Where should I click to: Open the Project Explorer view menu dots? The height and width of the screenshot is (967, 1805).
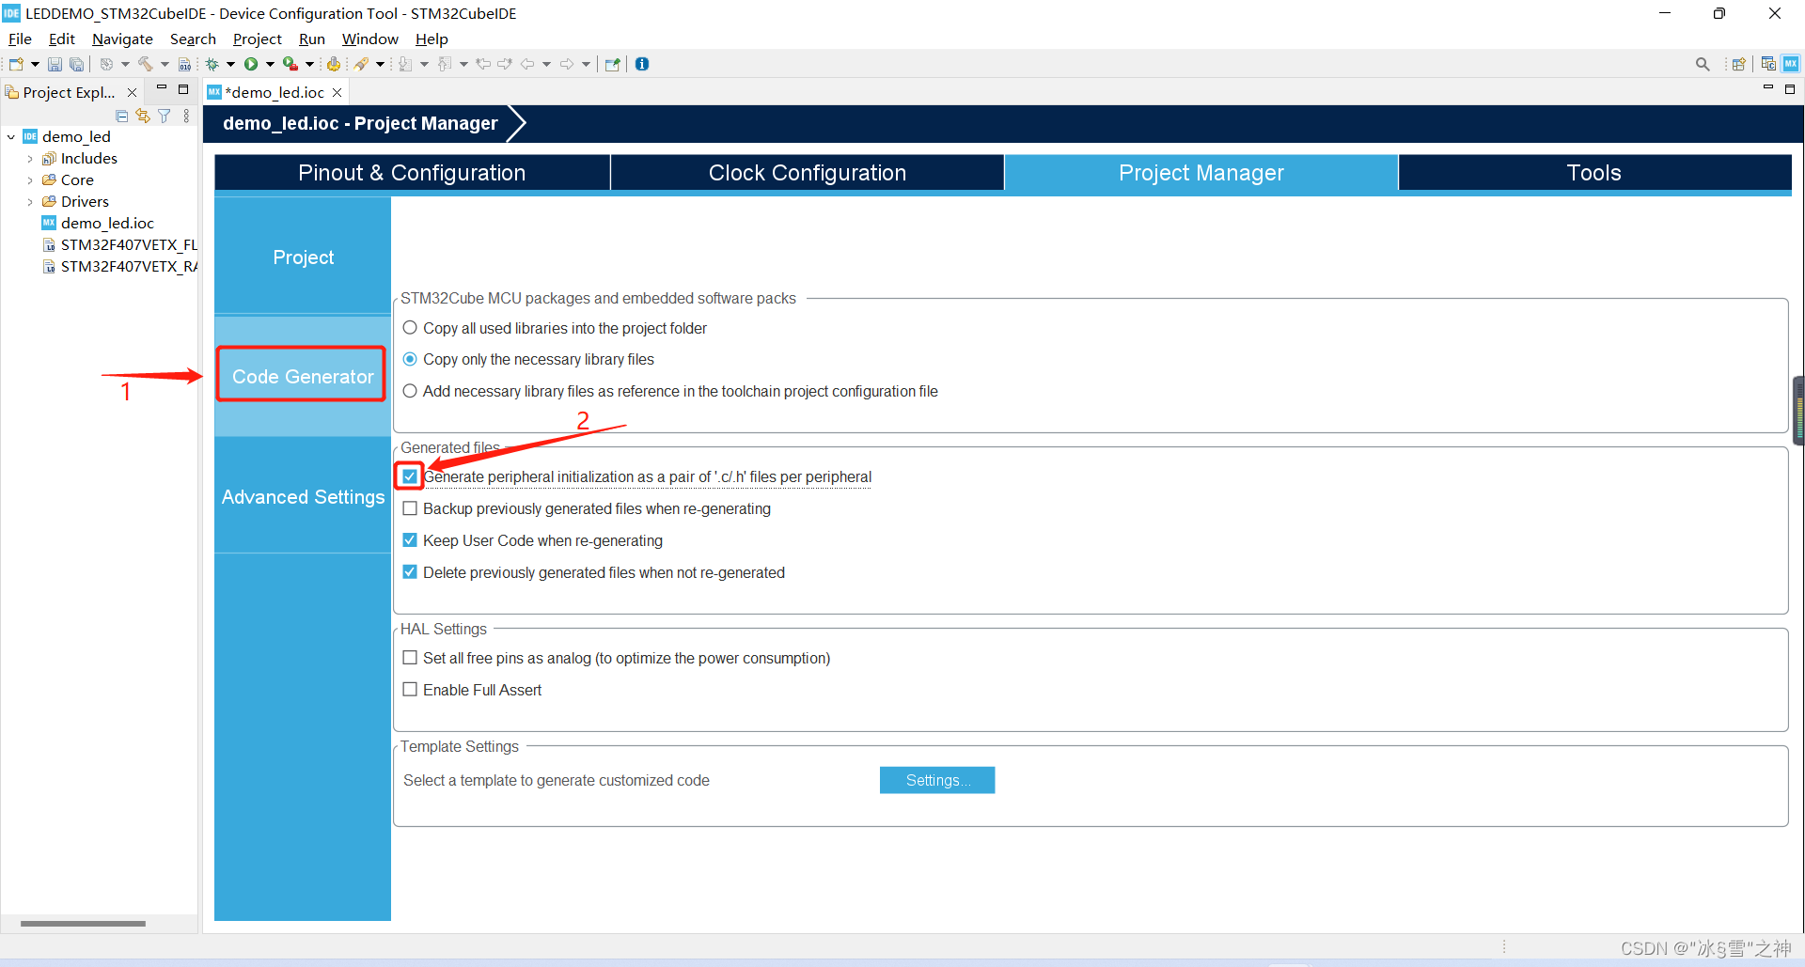point(186,116)
